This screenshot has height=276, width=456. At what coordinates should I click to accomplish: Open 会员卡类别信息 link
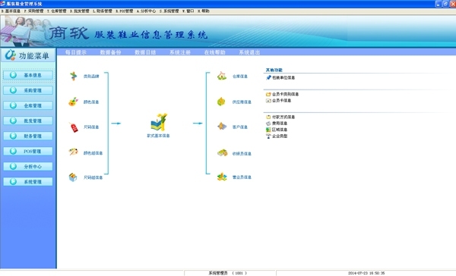click(285, 94)
